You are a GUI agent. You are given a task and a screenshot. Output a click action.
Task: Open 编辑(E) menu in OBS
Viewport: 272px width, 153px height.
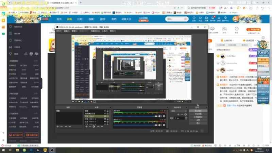66,31
